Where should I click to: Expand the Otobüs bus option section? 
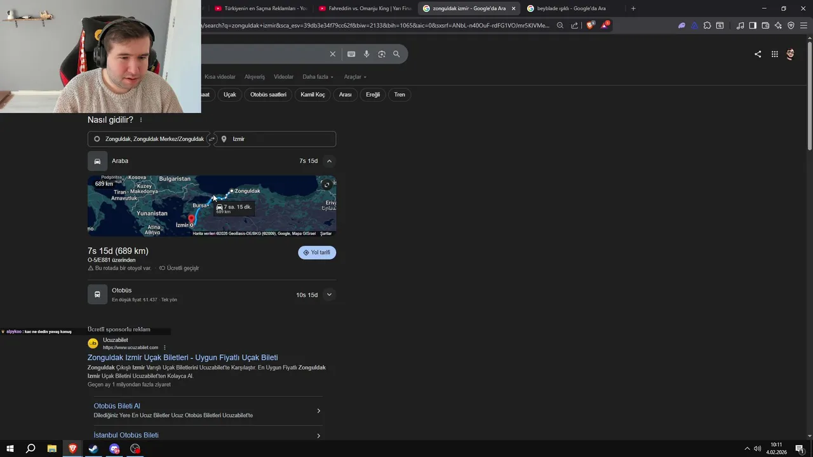(329, 295)
